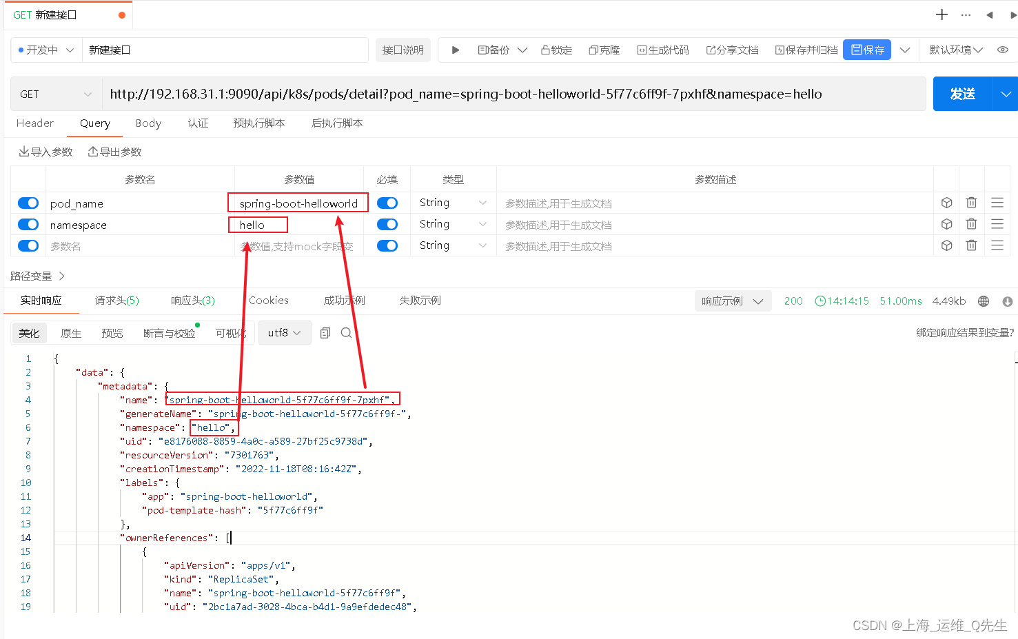Delete the empty parameter row
Screen dimensions: 1018x639
pos(971,245)
